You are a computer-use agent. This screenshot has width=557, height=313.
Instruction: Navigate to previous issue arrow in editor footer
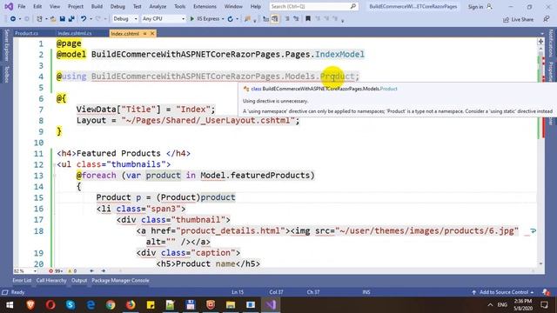tap(91, 270)
